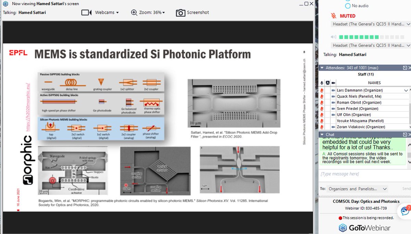411x234 pixels.
Task: Click the NAMES column header
Action: click(374, 83)
